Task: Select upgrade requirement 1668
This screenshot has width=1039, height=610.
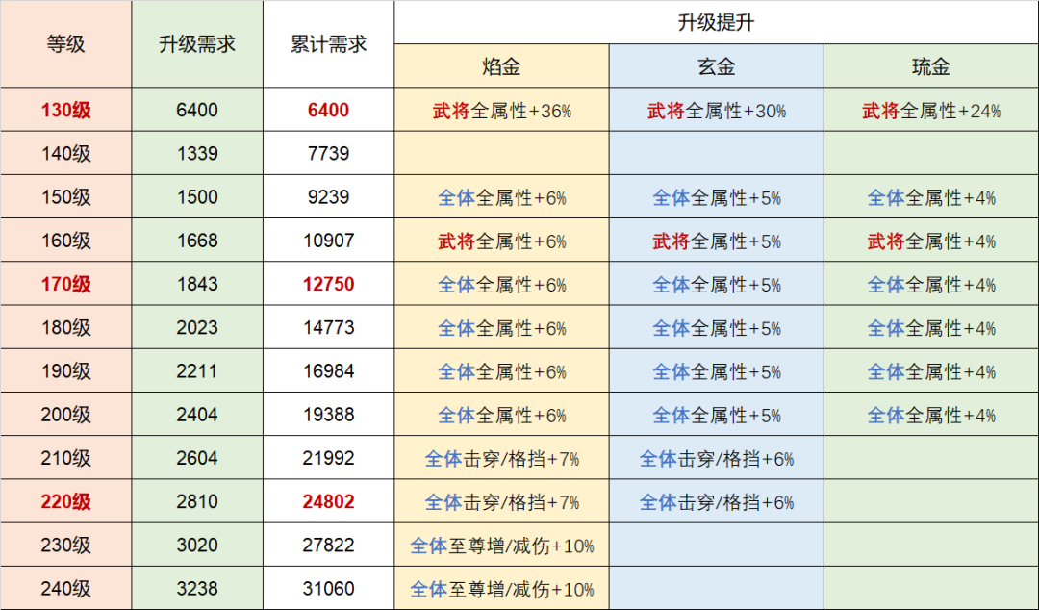Action: [197, 241]
